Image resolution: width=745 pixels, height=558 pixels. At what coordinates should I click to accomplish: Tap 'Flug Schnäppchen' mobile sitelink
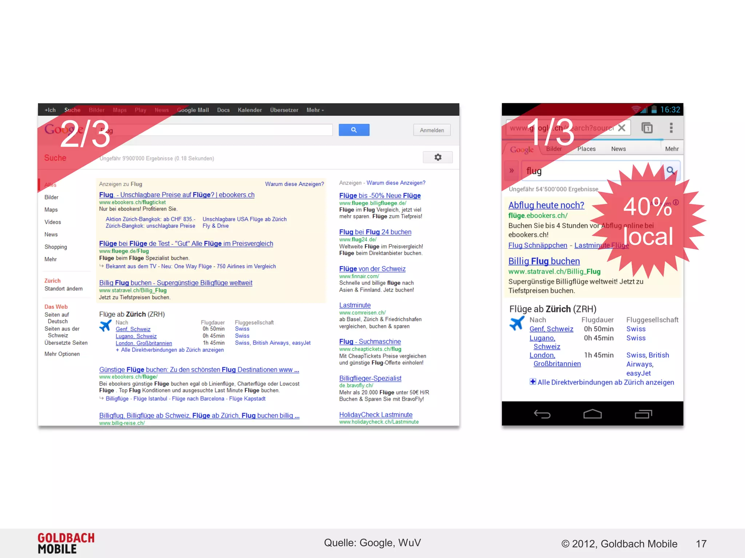pos(538,245)
